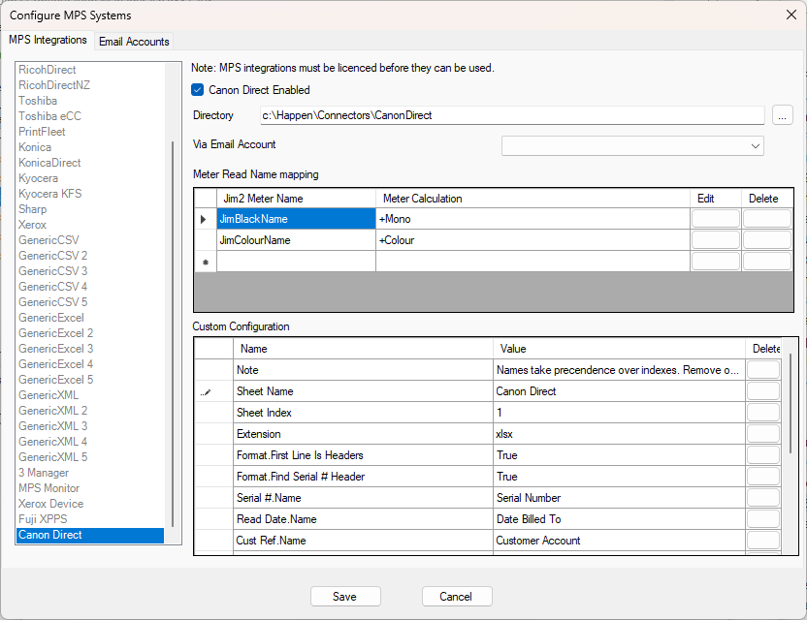
Task: Save the MPS configuration
Action: (x=345, y=597)
